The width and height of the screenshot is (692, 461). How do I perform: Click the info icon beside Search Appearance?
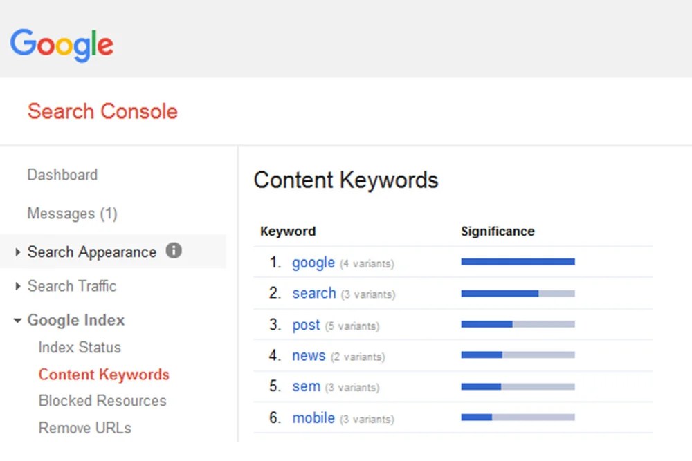pyautogui.click(x=174, y=250)
